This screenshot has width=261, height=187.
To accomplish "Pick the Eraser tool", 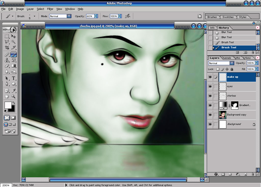I will pos(7,66).
